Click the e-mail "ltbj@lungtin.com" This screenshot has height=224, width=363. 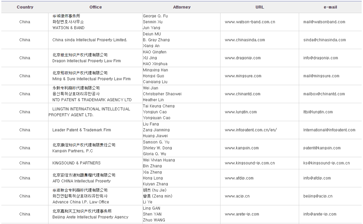pyautogui.click(x=318, y=112)
